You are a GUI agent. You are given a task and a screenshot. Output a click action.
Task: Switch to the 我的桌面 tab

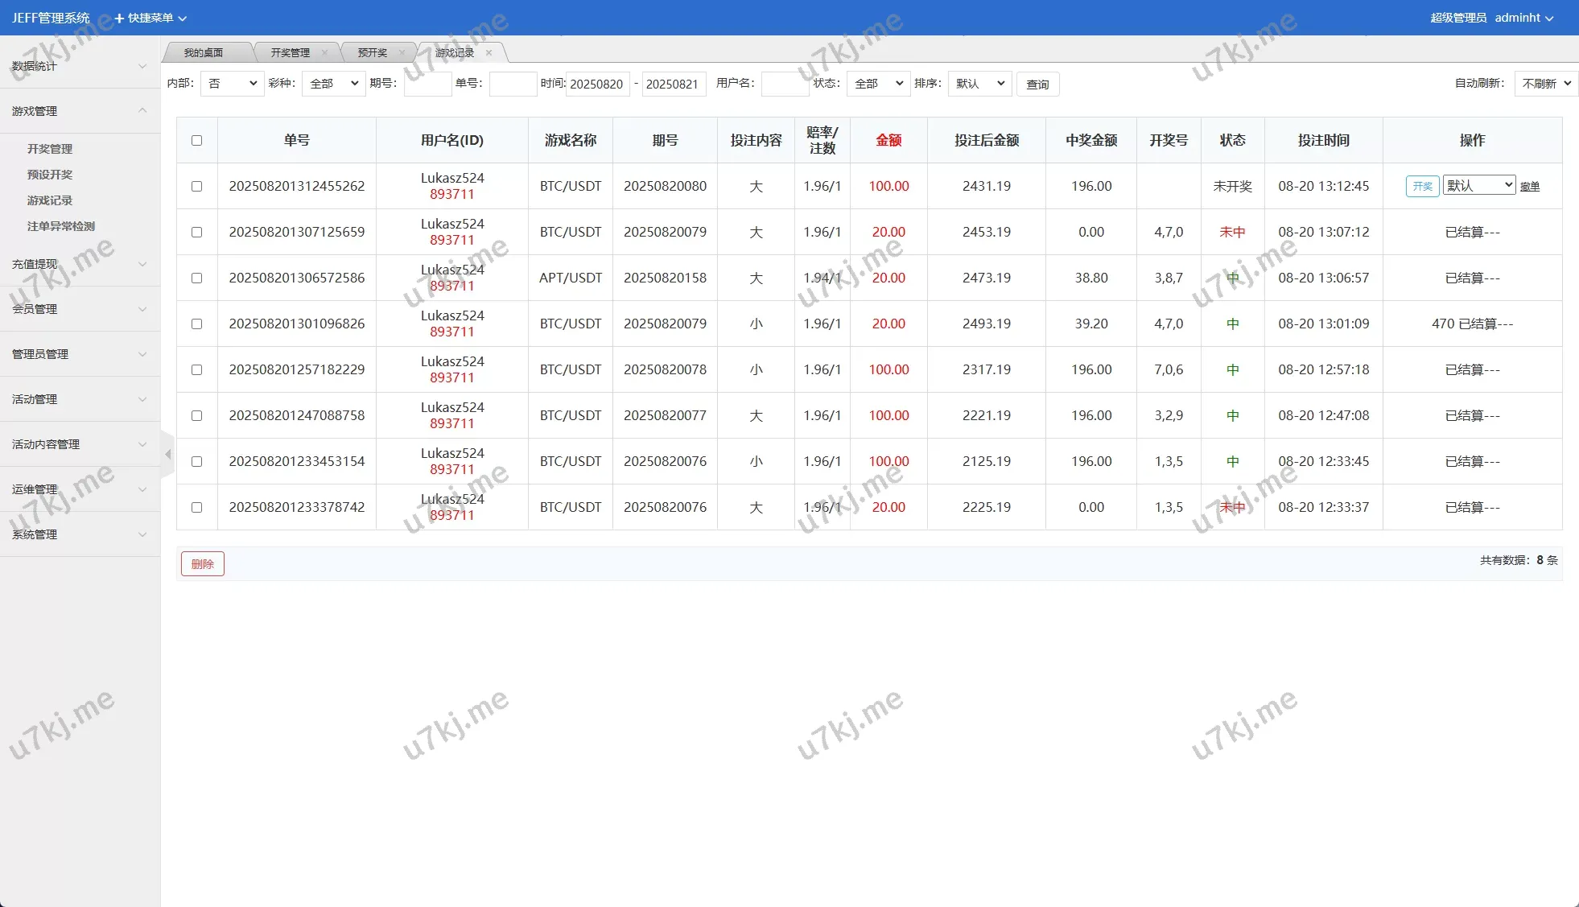[204, 53]
